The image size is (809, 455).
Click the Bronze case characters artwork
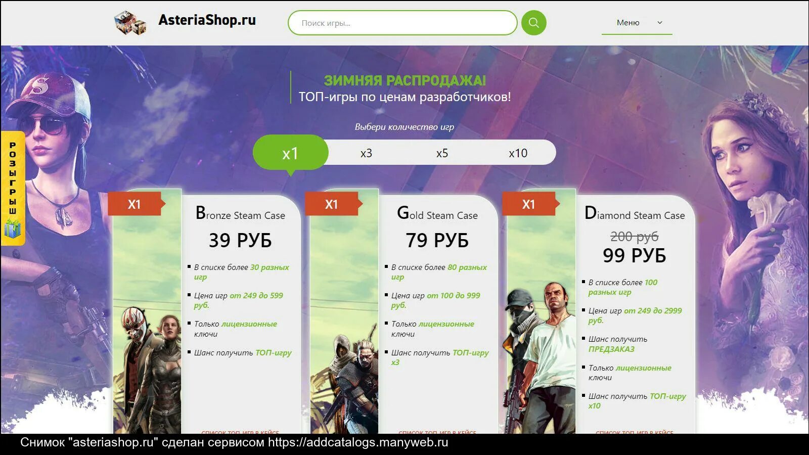(147, 369)
